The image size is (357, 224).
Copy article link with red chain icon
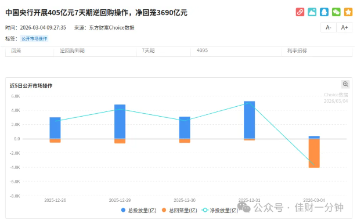tap(300, 12)
